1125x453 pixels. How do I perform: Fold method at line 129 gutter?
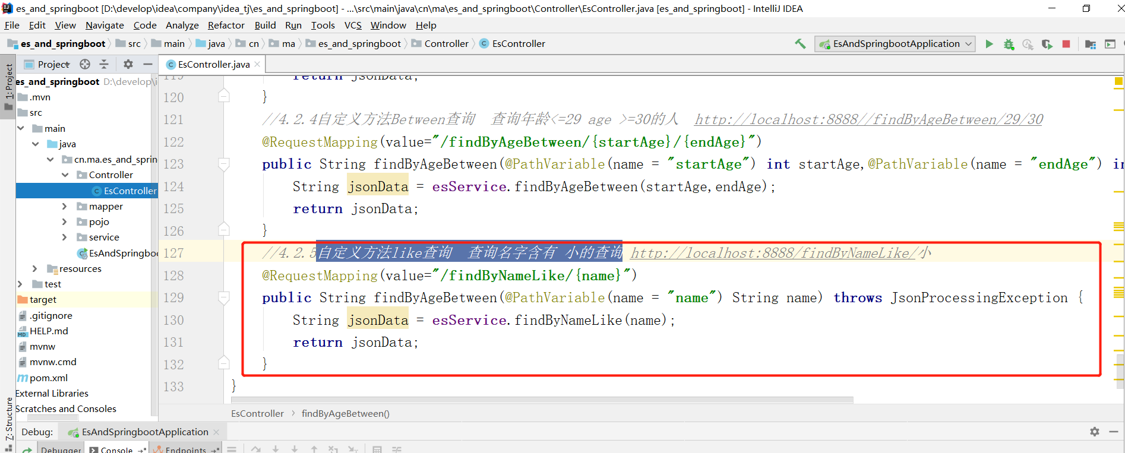(x=224, y=297)
